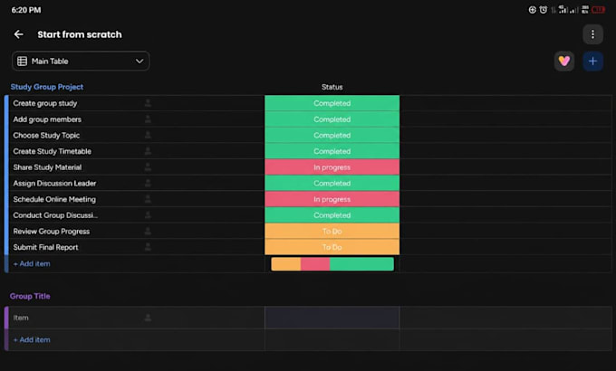This screenshot has height=371, width=616.
Task: Assign person to Schedule Online Meeting
Action: [148, 199]
